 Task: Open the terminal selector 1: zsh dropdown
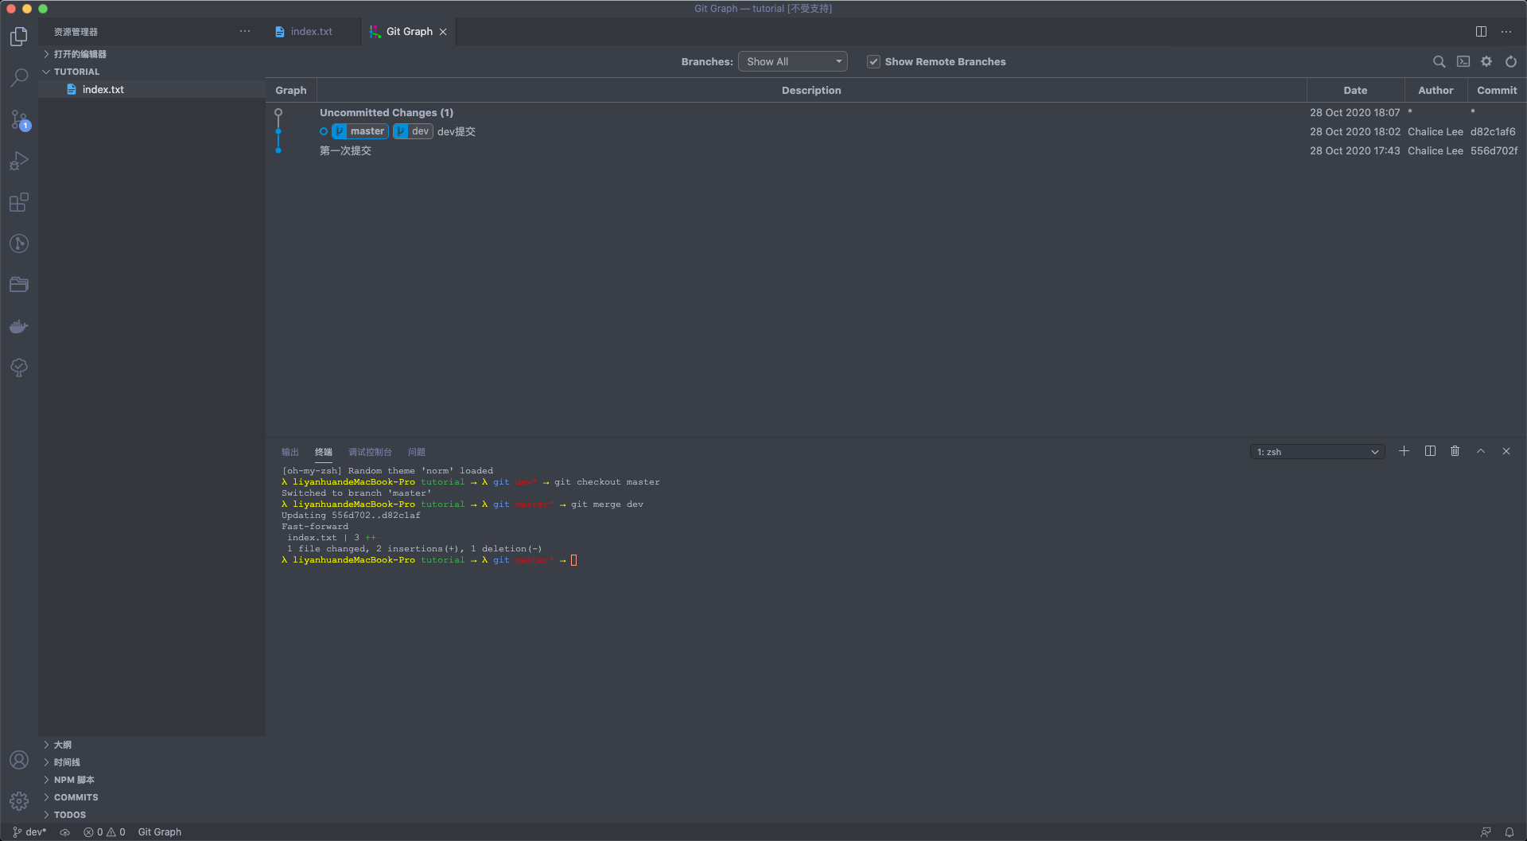1317,452
